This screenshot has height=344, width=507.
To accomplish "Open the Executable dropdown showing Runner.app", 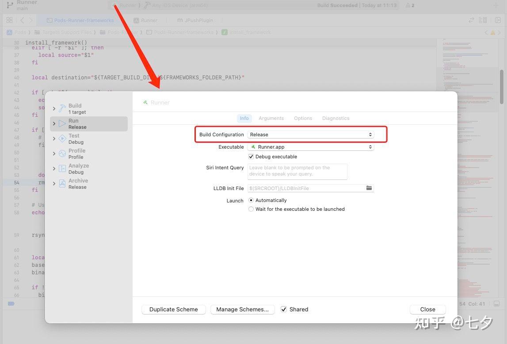I will [x=311, y=146].
